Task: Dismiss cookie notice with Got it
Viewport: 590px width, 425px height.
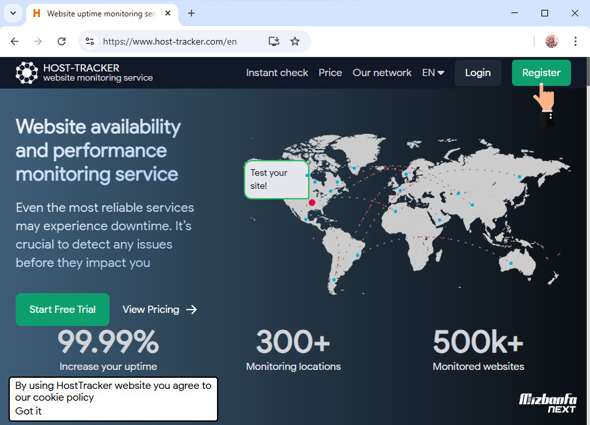Action: 28,411
